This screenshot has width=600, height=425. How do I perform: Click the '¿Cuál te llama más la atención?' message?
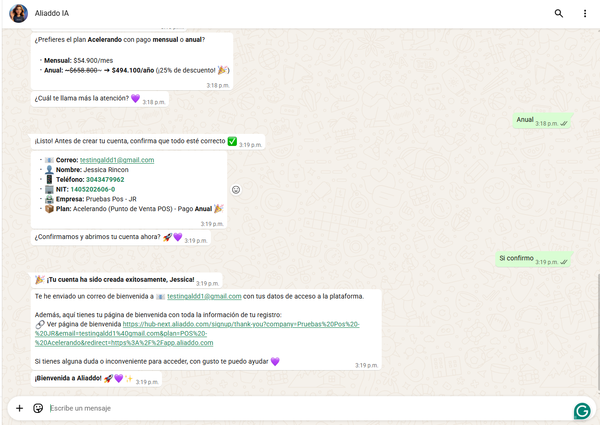point(100,99)
